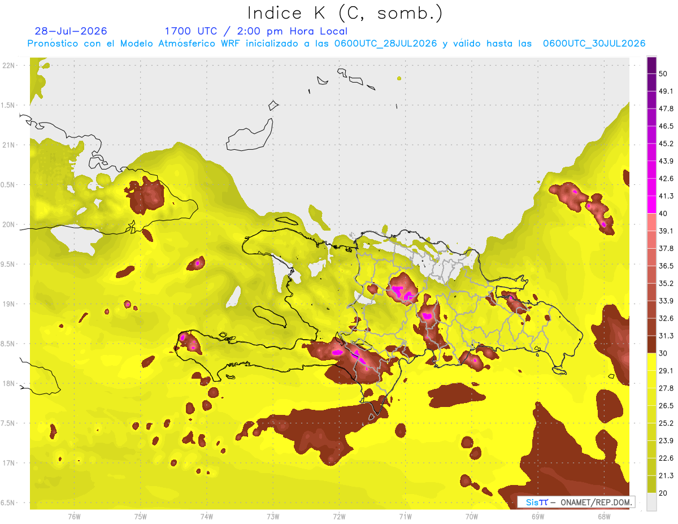Click the '47.8' legend value

point(666,109)
